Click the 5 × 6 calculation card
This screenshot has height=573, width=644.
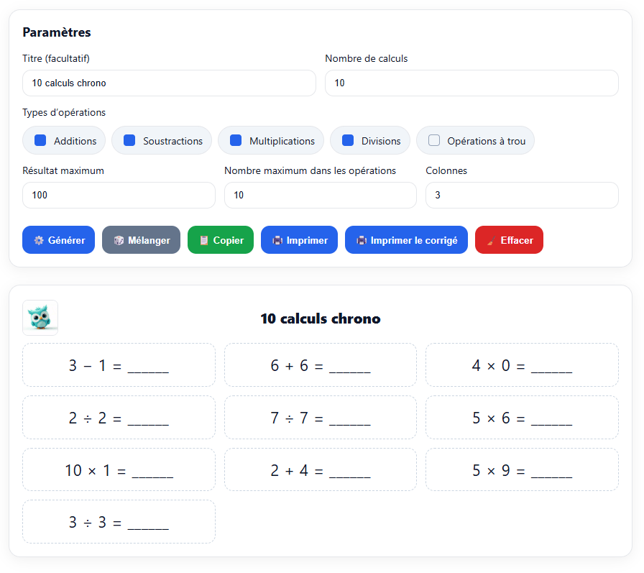point(522,418)
